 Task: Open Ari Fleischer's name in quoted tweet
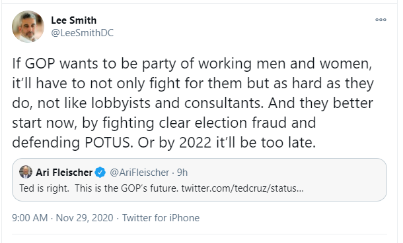coord(64,173)
